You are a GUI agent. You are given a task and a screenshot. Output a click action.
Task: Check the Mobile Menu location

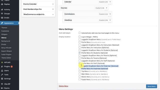(79, 77)
